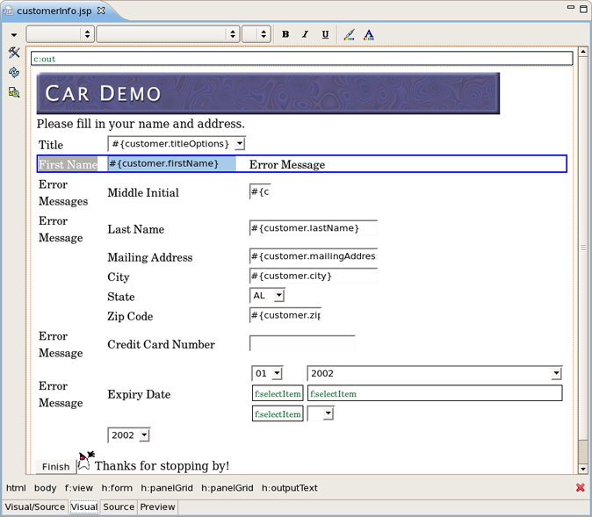592x517 pixels.
Task: Open the wide font combo box in toolbar
Action: point(168,34)
